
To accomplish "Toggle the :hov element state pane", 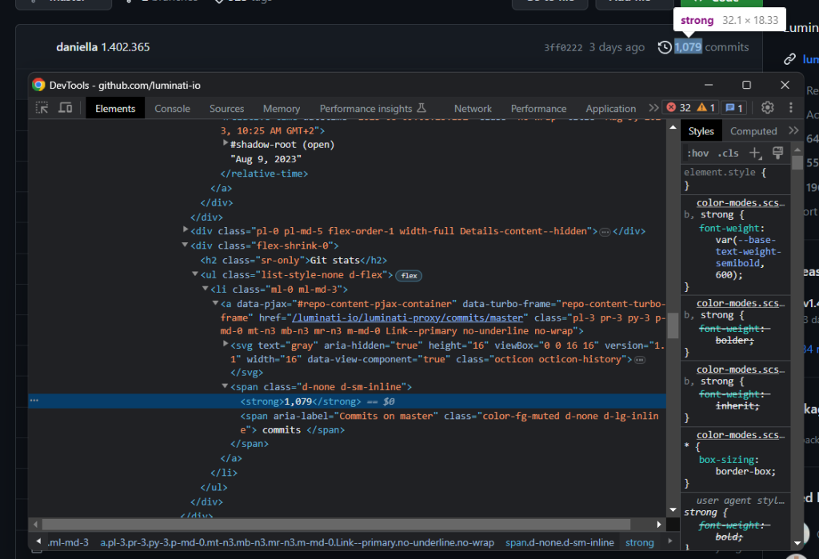I will point(697,153).
